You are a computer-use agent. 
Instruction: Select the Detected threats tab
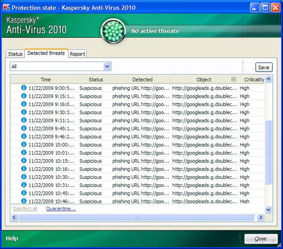(46, 53)
